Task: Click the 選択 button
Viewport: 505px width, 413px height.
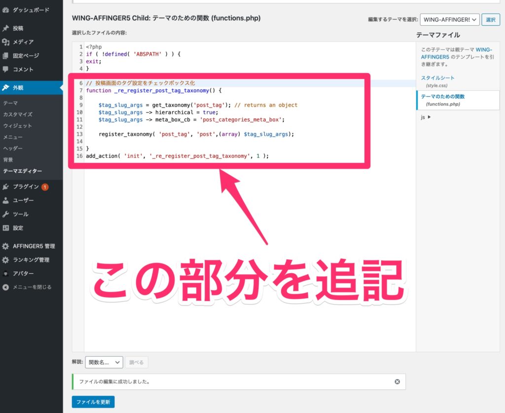Action: [491, 20]
